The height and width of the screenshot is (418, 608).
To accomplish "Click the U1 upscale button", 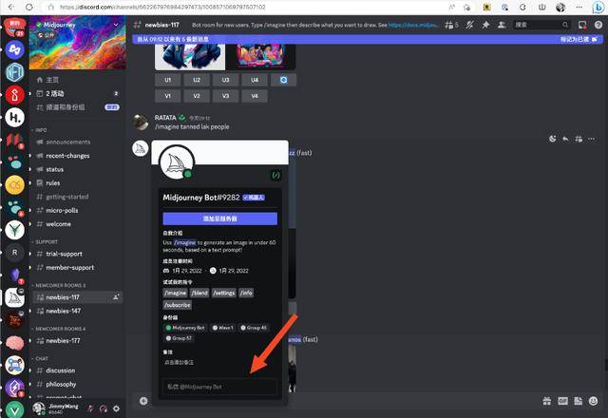I will pos(167,80).
